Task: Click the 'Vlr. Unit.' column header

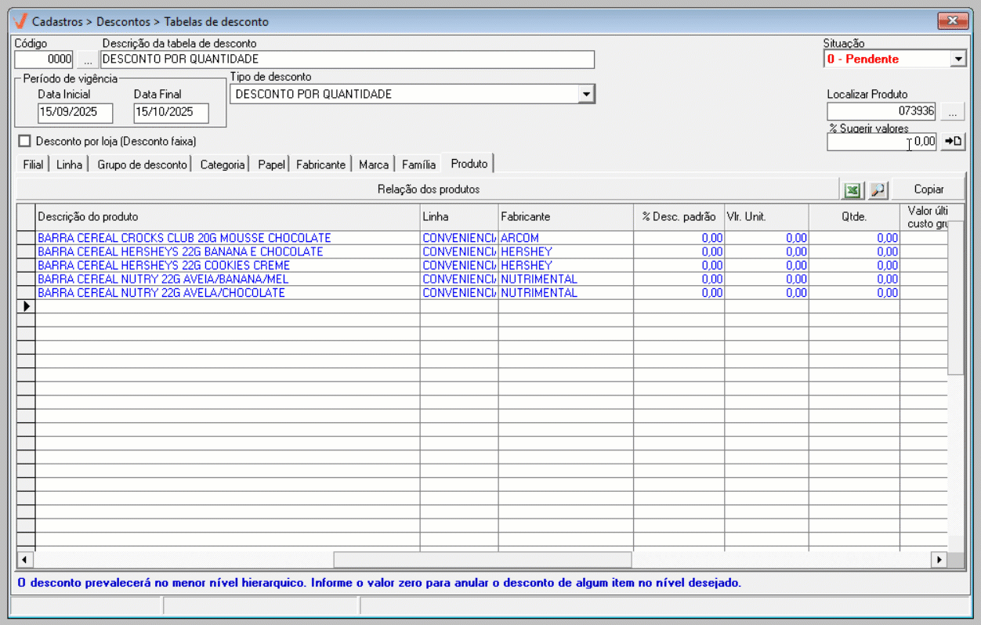Action: [767, 217]
